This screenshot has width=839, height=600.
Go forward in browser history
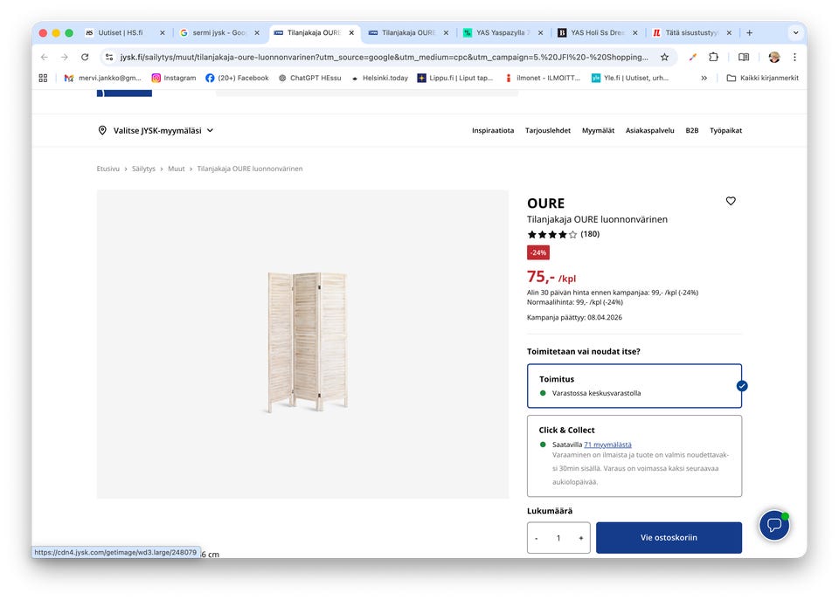[x=64, y=57]
